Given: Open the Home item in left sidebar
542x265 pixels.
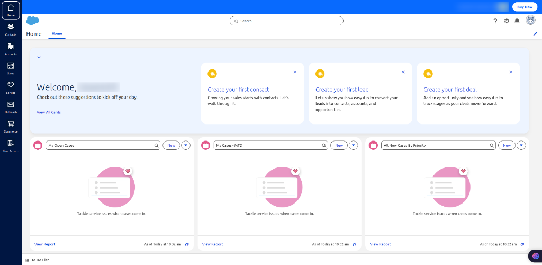Looking at the screenshot, I should 11,10.
